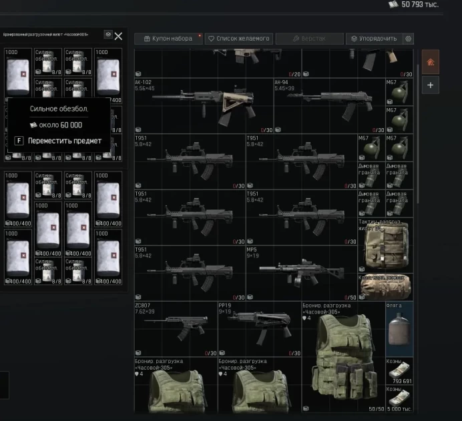
Task: Click the «около 60 000» price in tooltip
Action: (x=56, y=125)
